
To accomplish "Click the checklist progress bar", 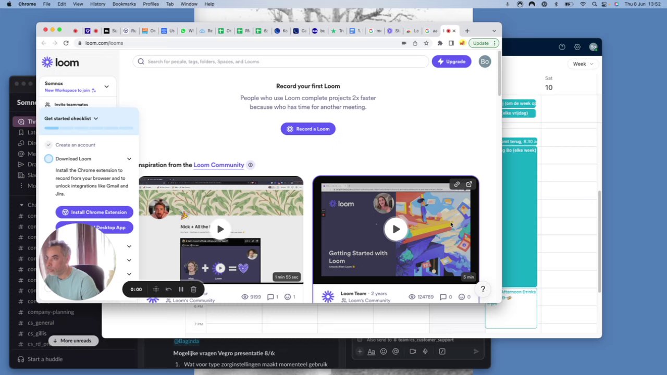I will coord(89,128).
